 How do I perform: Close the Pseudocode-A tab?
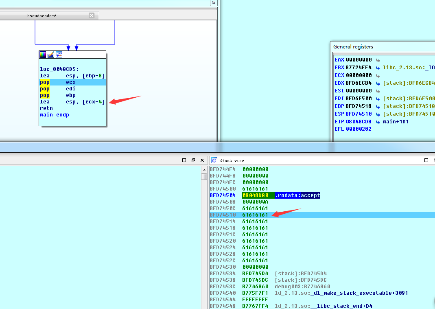click(92, 15)
